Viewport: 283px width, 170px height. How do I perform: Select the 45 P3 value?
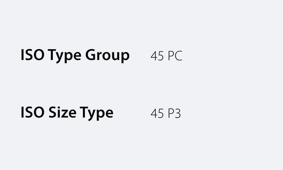(x=166, y=113)
